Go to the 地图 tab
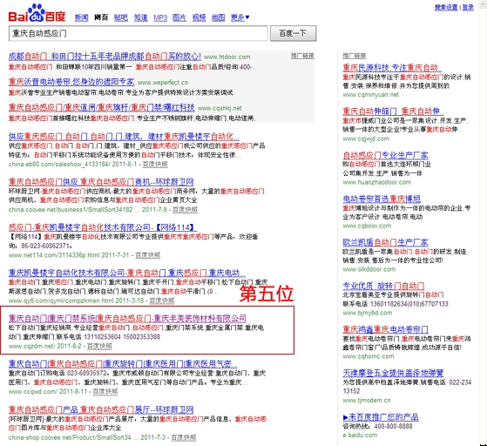487x446 pixels. pyautogui.click(x=219, y=17)
